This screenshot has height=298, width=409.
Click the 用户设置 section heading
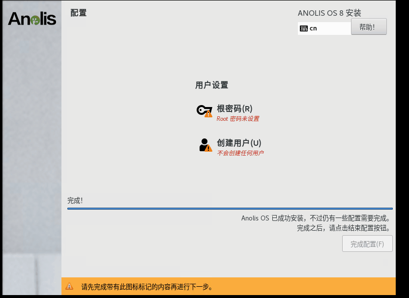click(211, 85)
